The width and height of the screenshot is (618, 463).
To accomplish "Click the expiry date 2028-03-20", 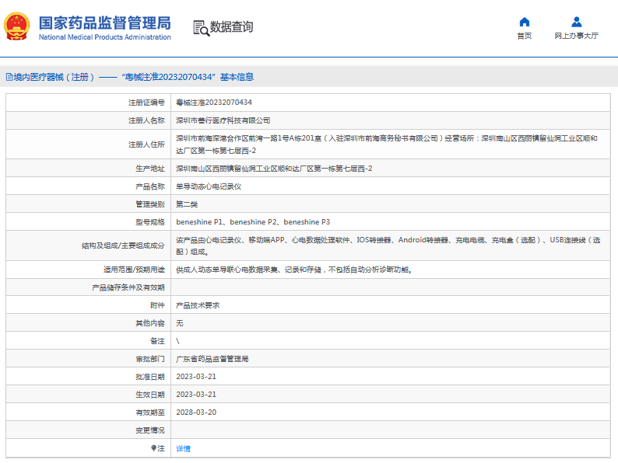I will [196, 413].
